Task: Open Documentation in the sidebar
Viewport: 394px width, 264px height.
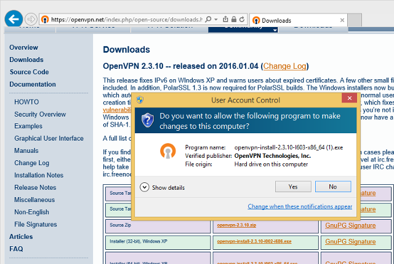Action: tap(33, 84)
